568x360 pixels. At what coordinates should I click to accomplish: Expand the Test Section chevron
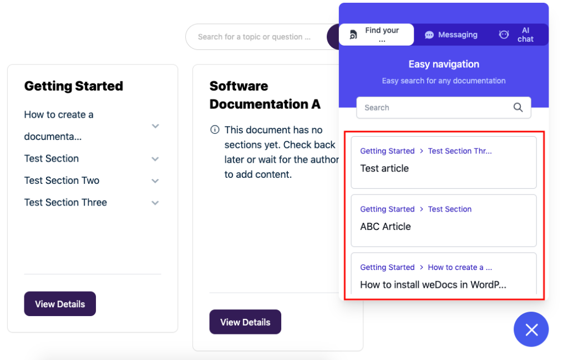155,159
